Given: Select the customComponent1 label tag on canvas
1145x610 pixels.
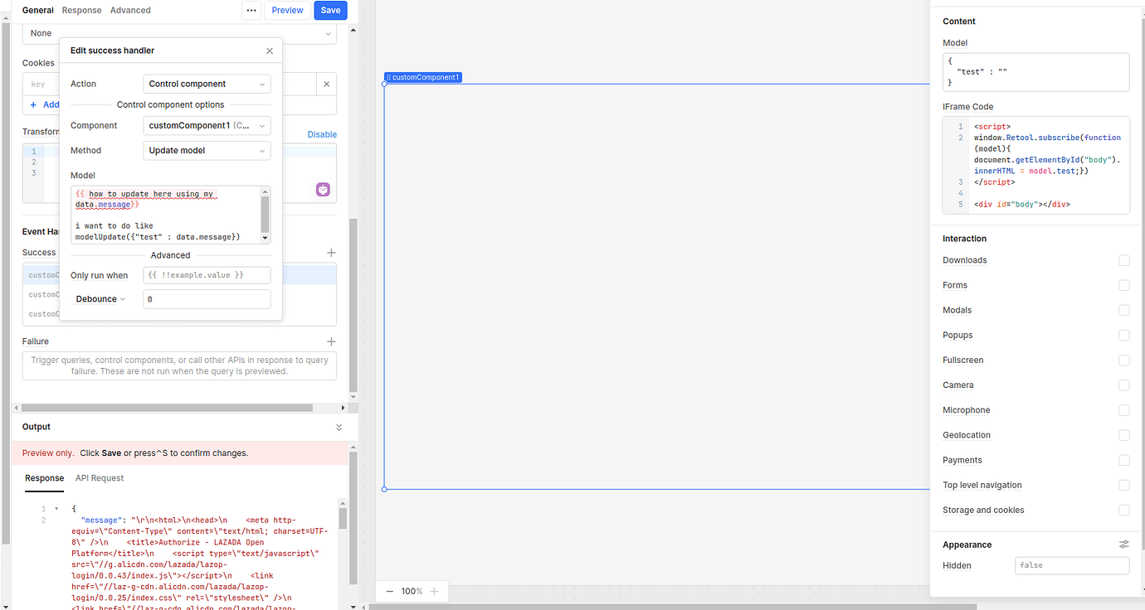Looking at the screenshot, I should pos(423,78).
